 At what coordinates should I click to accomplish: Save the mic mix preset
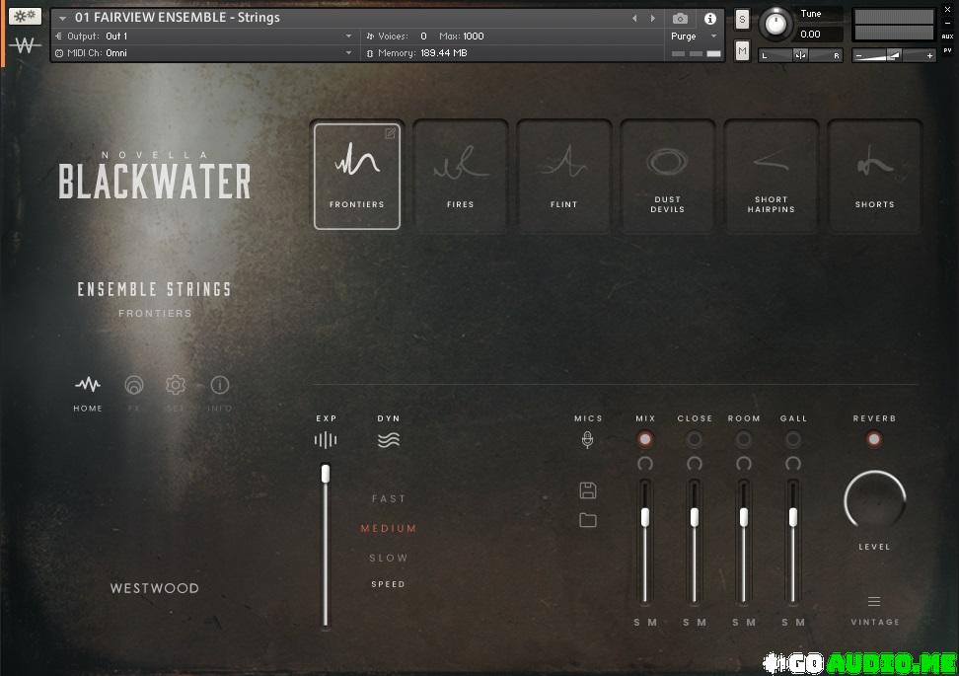click(x=588, y=490)
